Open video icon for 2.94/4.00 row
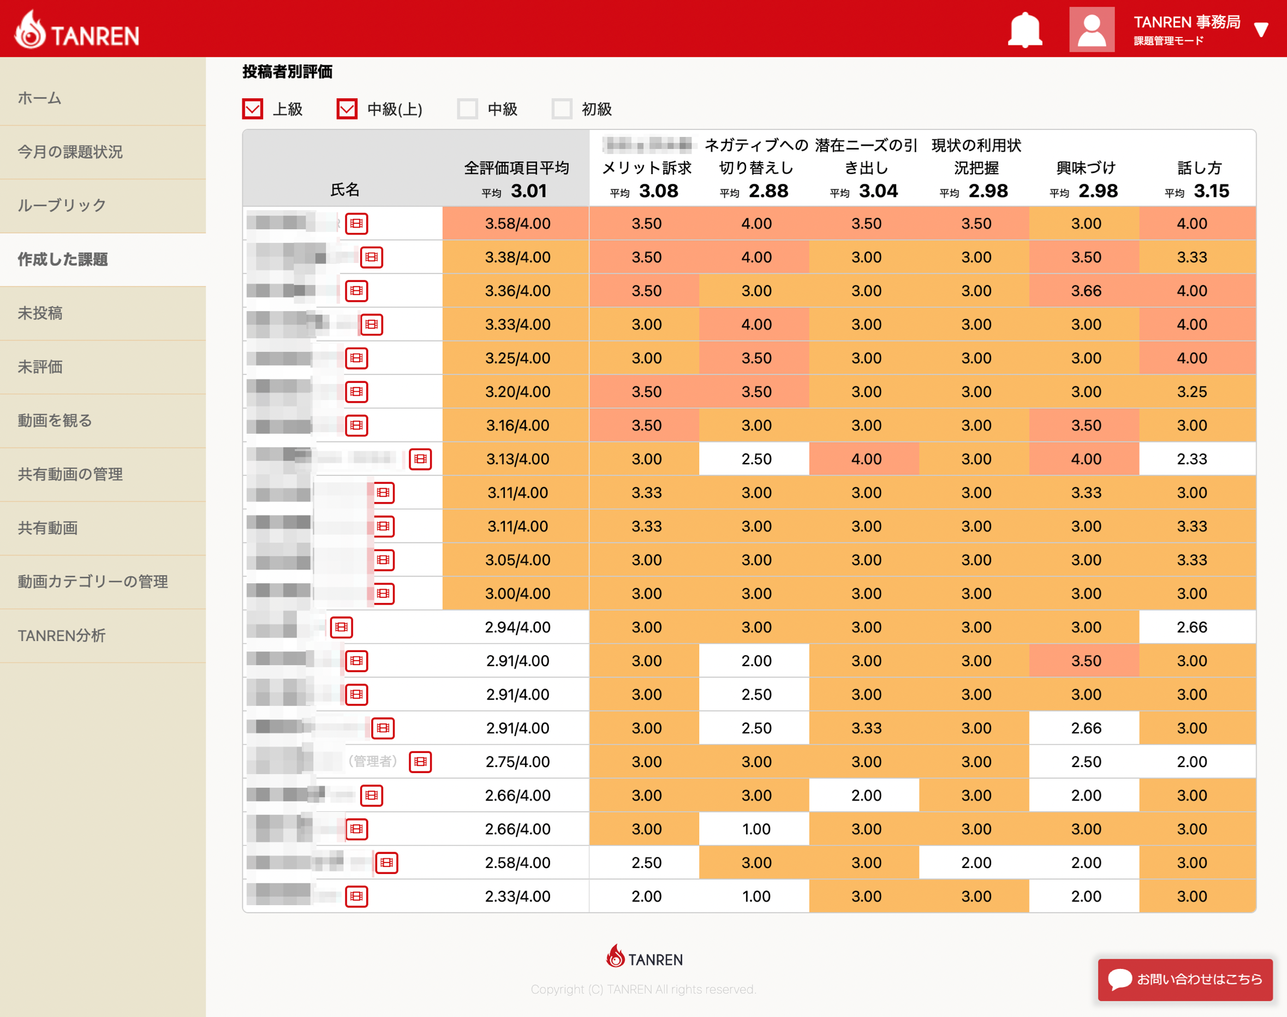1287x1017 pixels. [x=341, y=627]
